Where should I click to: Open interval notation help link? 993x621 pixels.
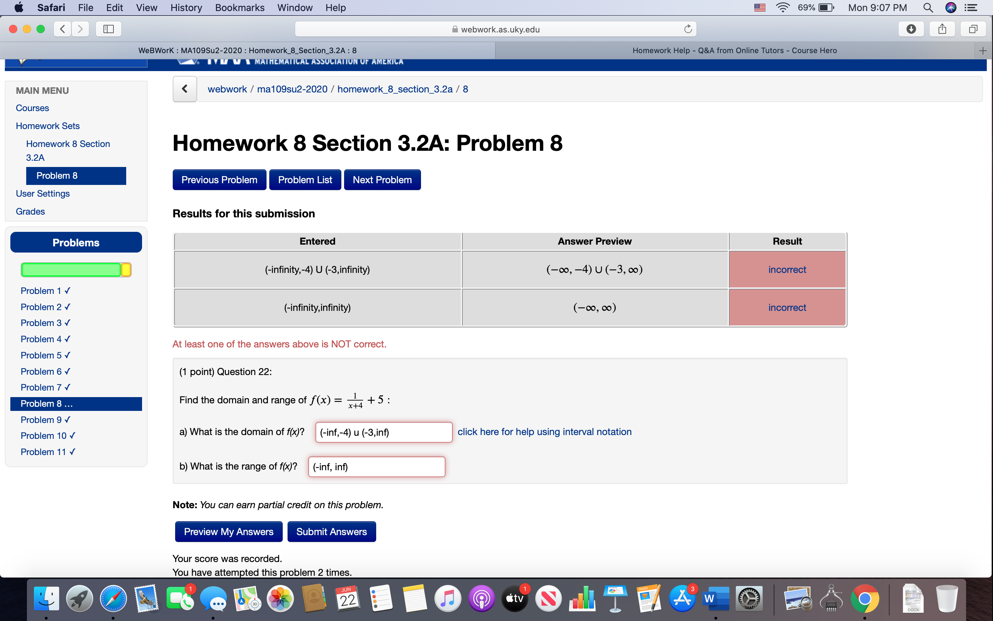coord(544,432)
